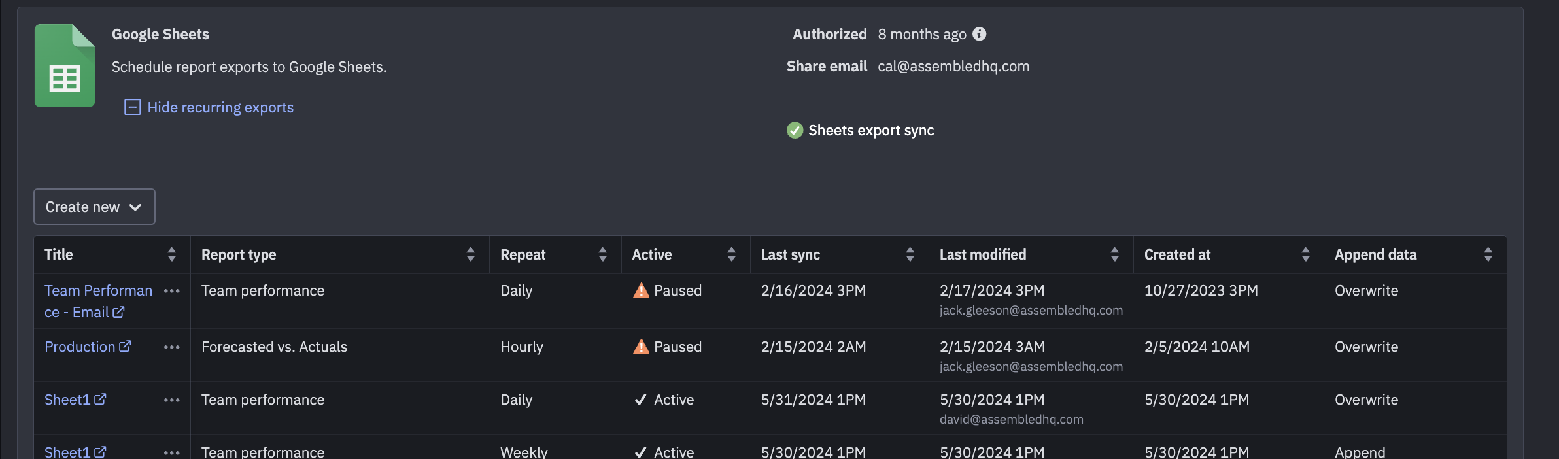Click Active checkmark icon in Daily Sheet1 row
The height and width of the screenshot is (459, 1559).
(x=641, y=399)
